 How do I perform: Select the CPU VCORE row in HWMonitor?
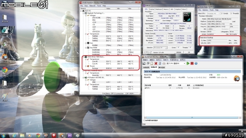point(110,18)
